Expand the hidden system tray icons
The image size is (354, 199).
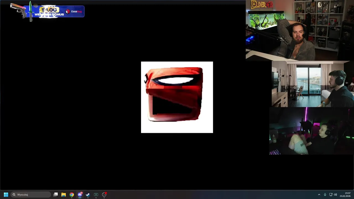point(319,195)
